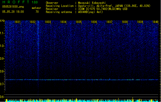Click the 'meteor' label
The height and width of the screenshot is (102, 161).
coord(36,8)
